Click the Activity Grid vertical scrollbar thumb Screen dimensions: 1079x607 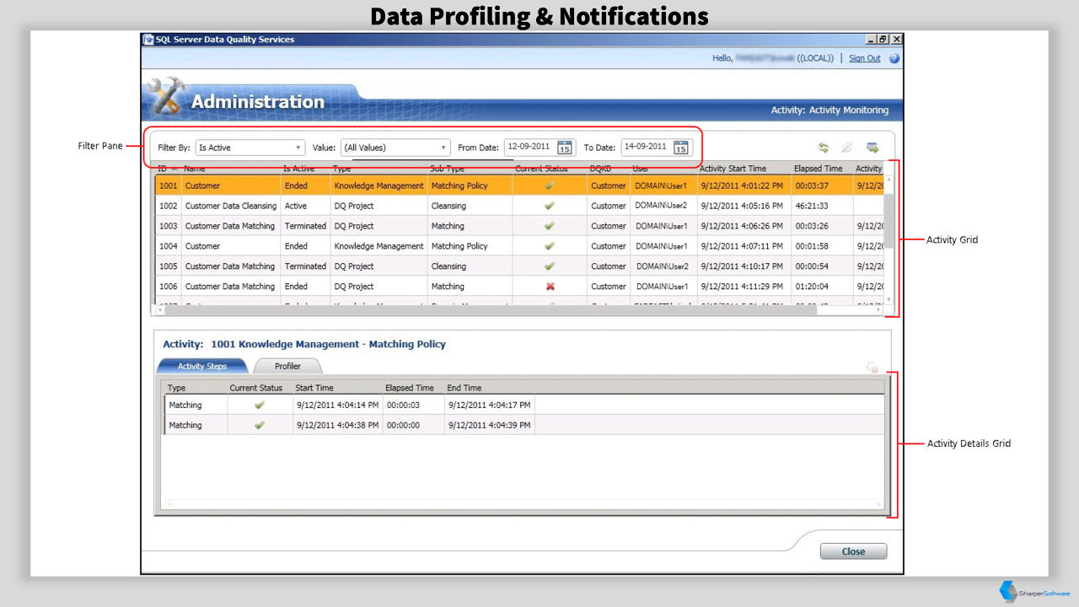[888, 220]
